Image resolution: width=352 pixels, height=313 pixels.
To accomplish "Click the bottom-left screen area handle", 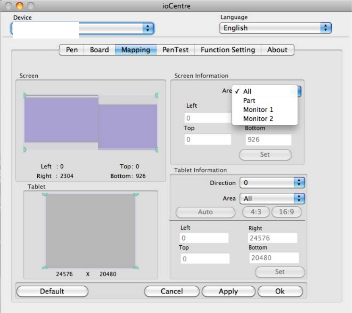I will pos(25,150).
